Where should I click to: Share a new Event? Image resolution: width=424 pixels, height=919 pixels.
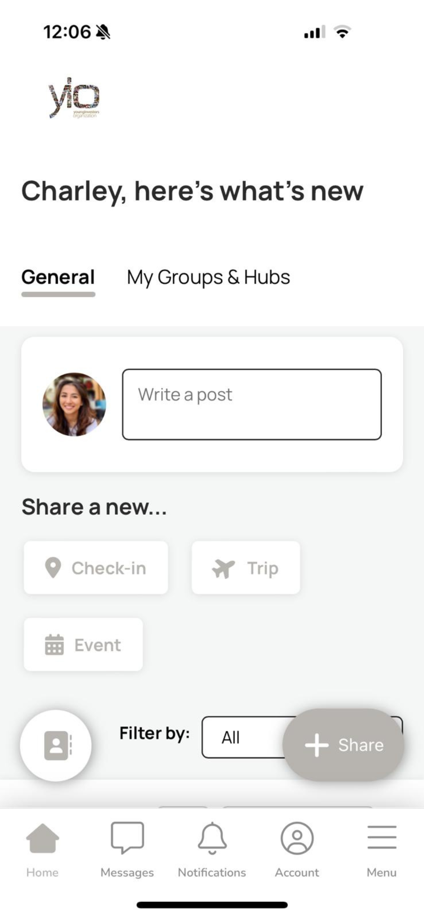pyautogui.click(x=83, y=644)
